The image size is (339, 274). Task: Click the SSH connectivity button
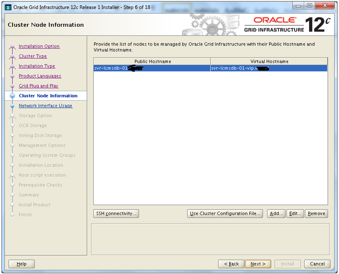[116, 213]
